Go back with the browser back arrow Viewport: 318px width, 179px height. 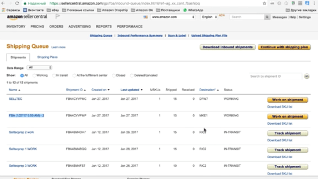pos(3,3)
